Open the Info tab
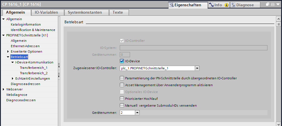Screen dimensions: 282x126 [x=219, y=5]
